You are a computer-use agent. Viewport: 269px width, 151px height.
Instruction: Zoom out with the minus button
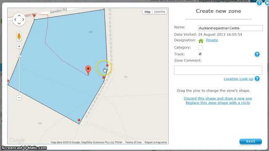pos(19,98)
